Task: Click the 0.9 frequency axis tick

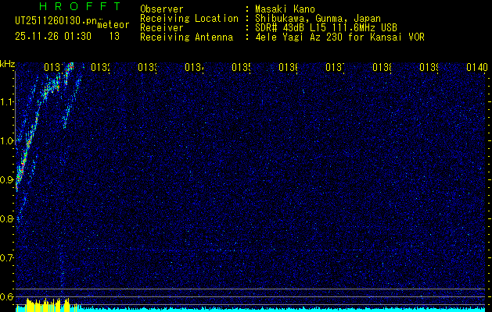Action: [7, 180]
